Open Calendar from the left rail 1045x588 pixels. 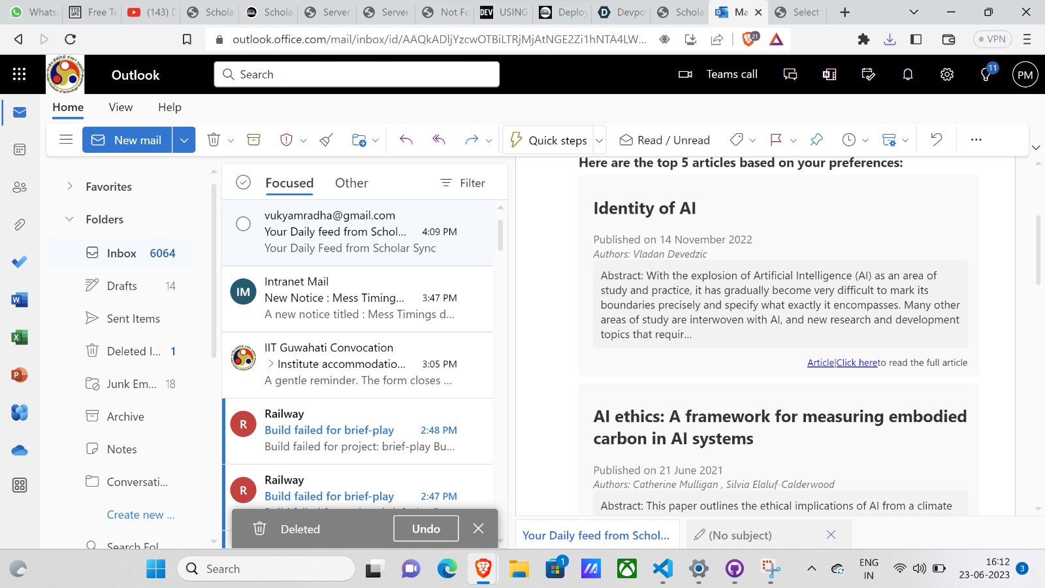[x=20, y=150]
